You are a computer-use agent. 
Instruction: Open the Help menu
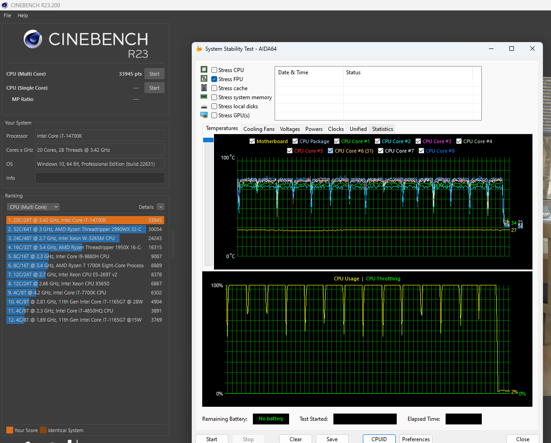pos(23,15)
